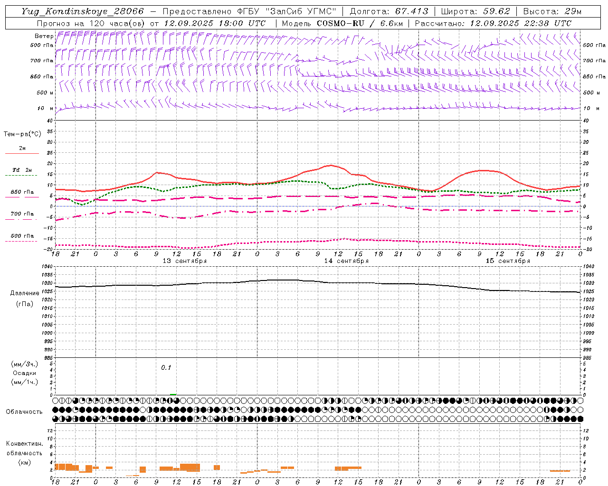Click the station title Yug_Kondinskoye_28066
Viewport: 608px width, 486px height.
pos(83,11)
